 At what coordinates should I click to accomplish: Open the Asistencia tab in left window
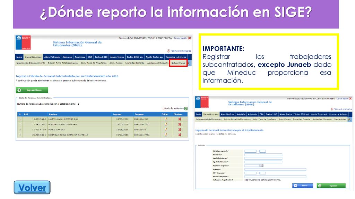tap(80, 57)
